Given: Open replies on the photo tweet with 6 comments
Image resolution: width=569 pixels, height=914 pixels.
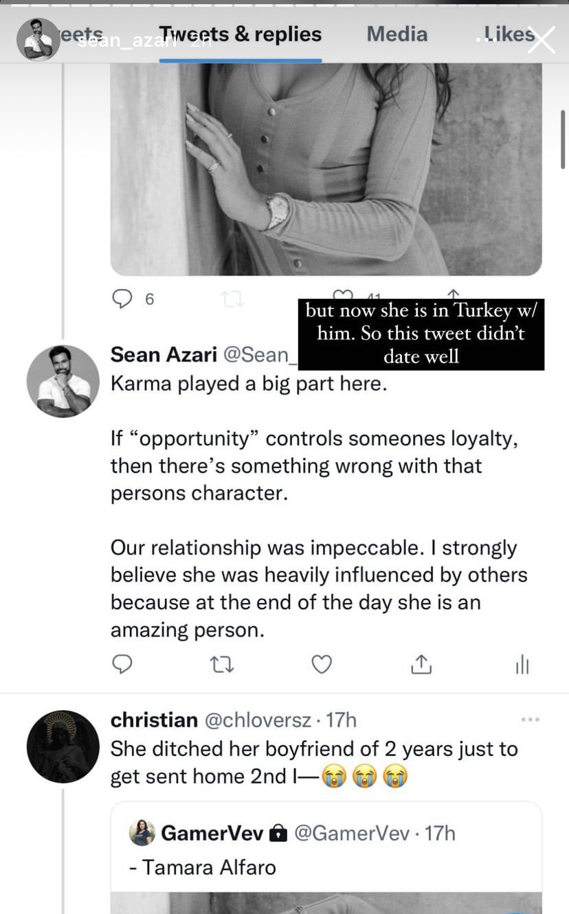Looking at the screenshot, I should tap(132, 299).
